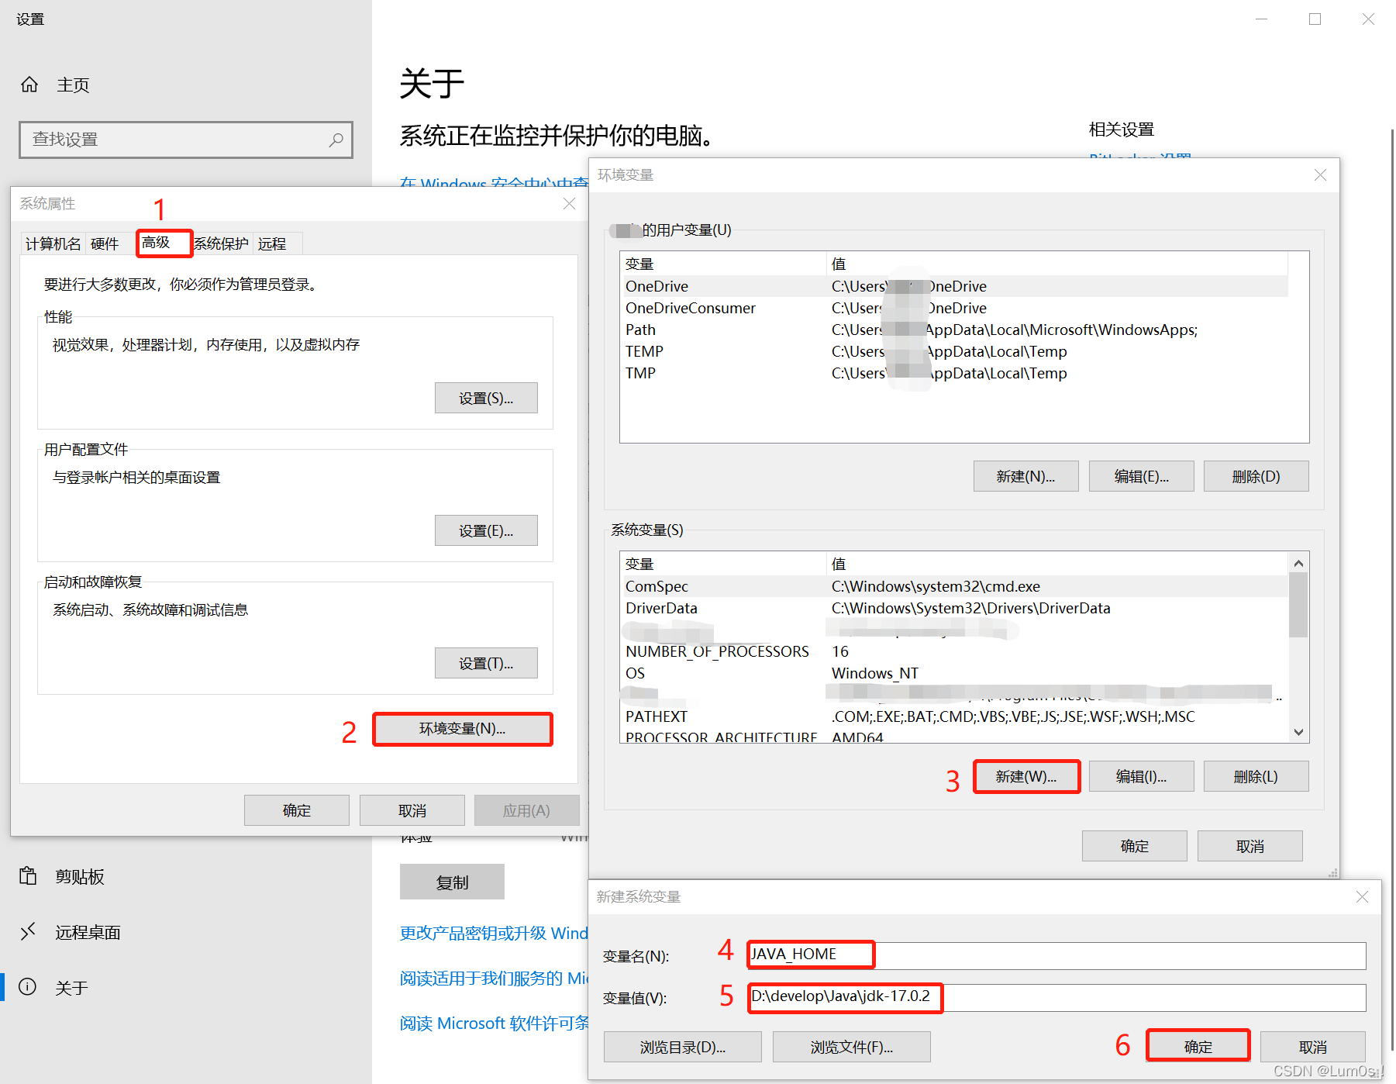Confirm new system variable with 确定

pyautogui.click(x=1198, y=1046)
